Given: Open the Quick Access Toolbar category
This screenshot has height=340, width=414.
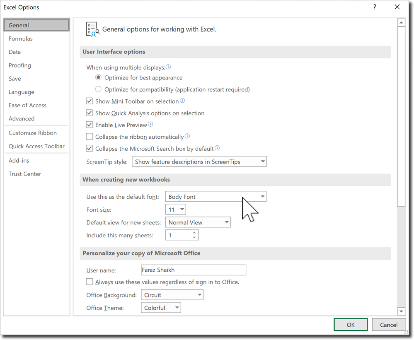Looking at the screenshot, I should click(36, 146).
